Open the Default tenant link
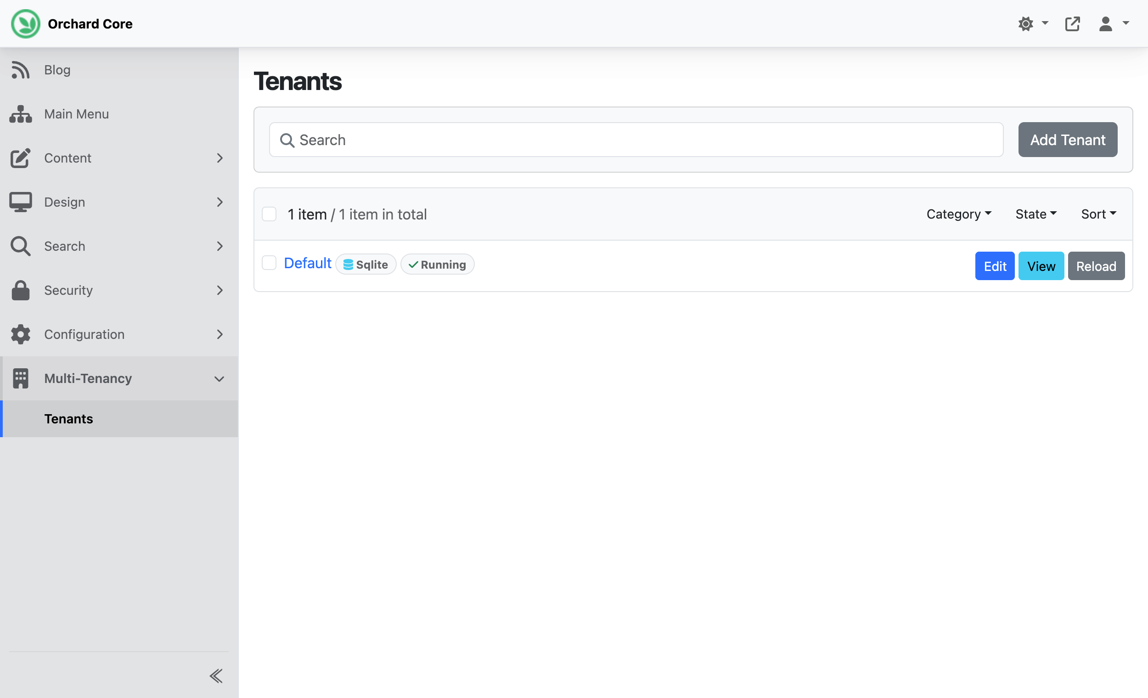This screenshot has height=698, width=1148. click(307, 263)
